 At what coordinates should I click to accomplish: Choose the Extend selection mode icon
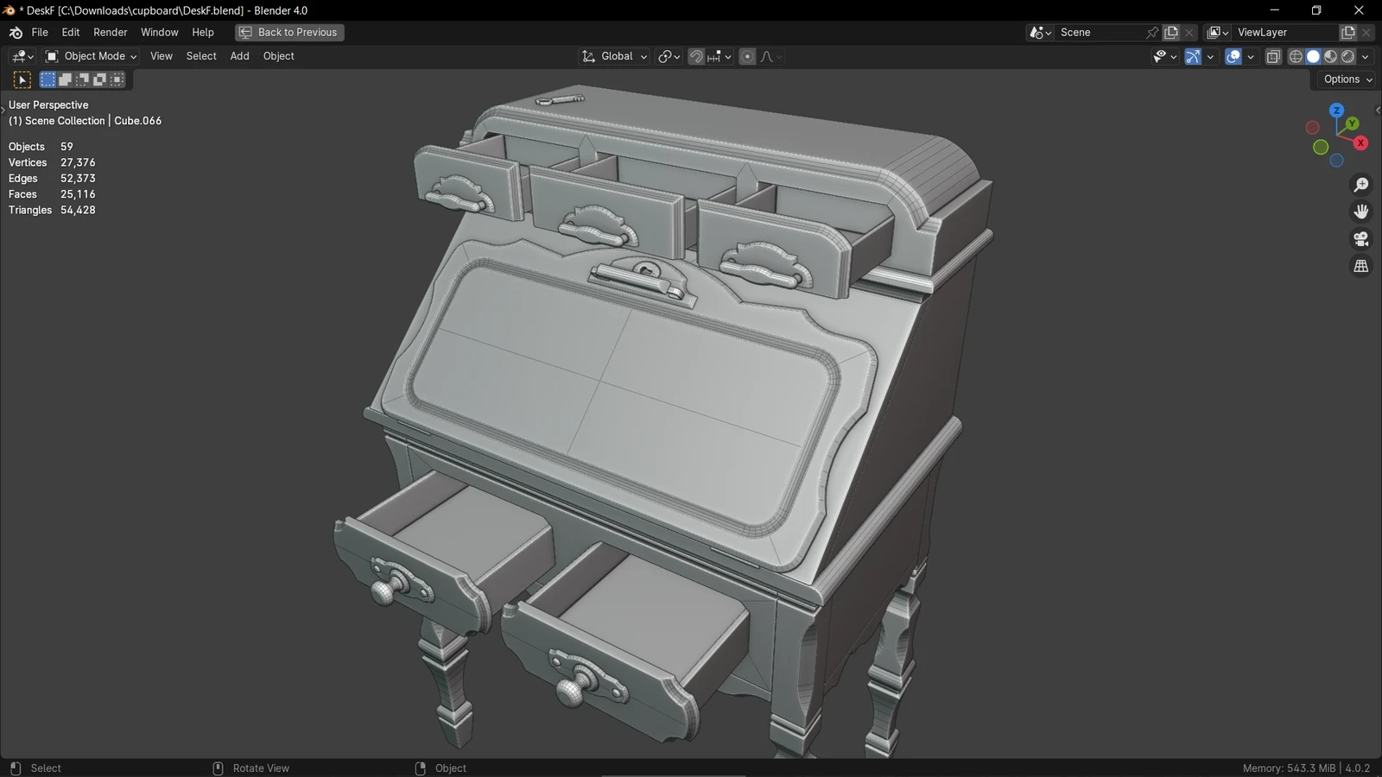click(65, 79)
